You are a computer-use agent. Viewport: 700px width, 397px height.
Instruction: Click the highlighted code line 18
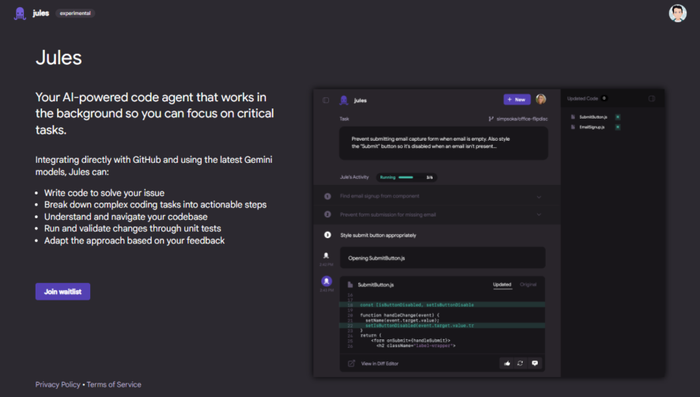pyautogui.click(x=442, y=305)
